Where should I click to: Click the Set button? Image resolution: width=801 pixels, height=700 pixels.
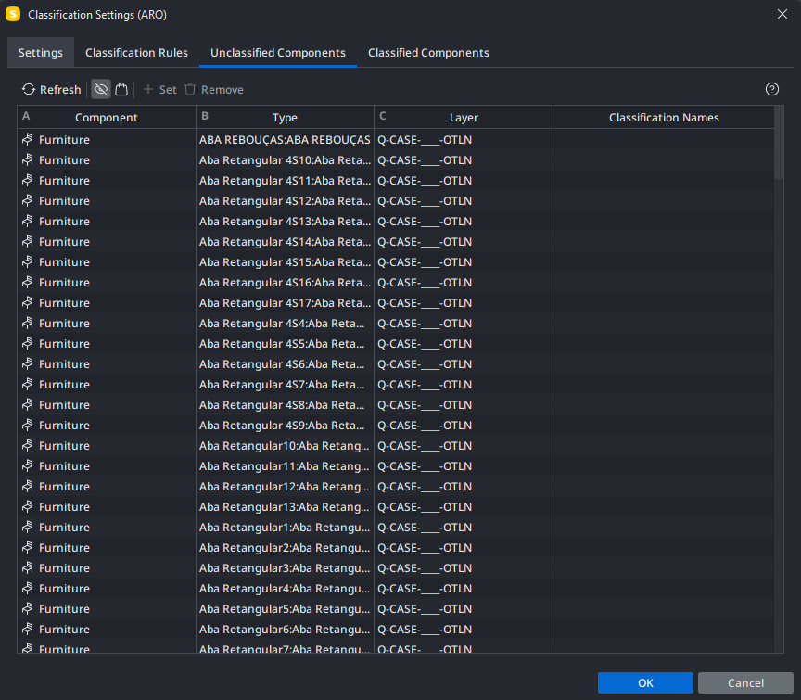click(x=159, y=89)
